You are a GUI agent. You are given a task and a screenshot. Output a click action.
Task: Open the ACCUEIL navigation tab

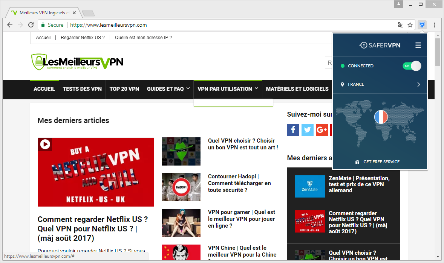point(44,89)
